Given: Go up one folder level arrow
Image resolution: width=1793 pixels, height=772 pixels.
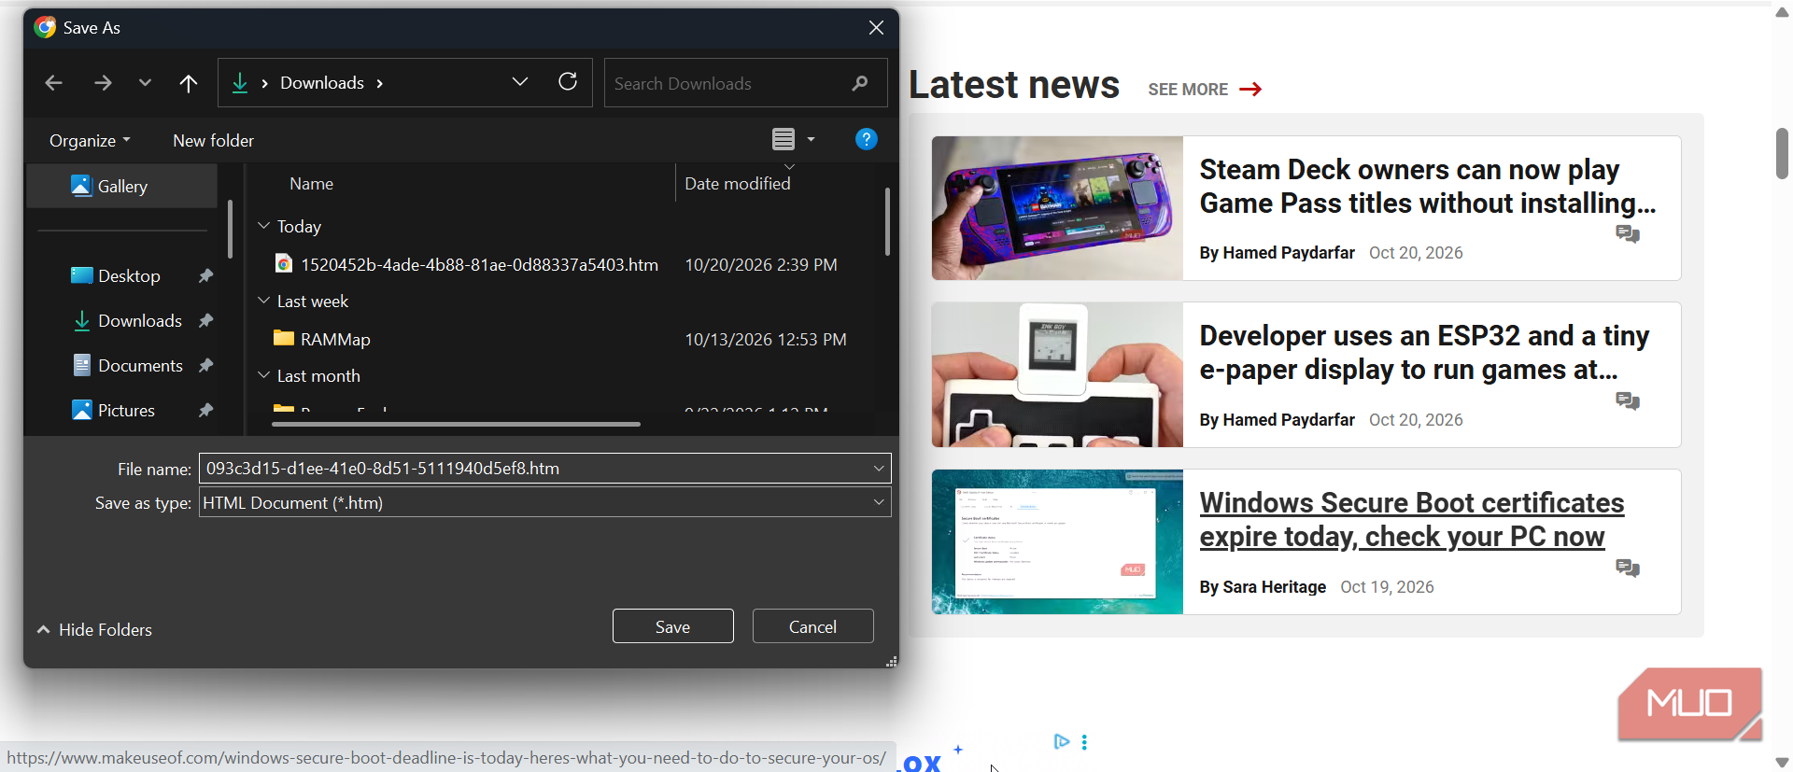Looking at the screenshot, I should 188,83.
